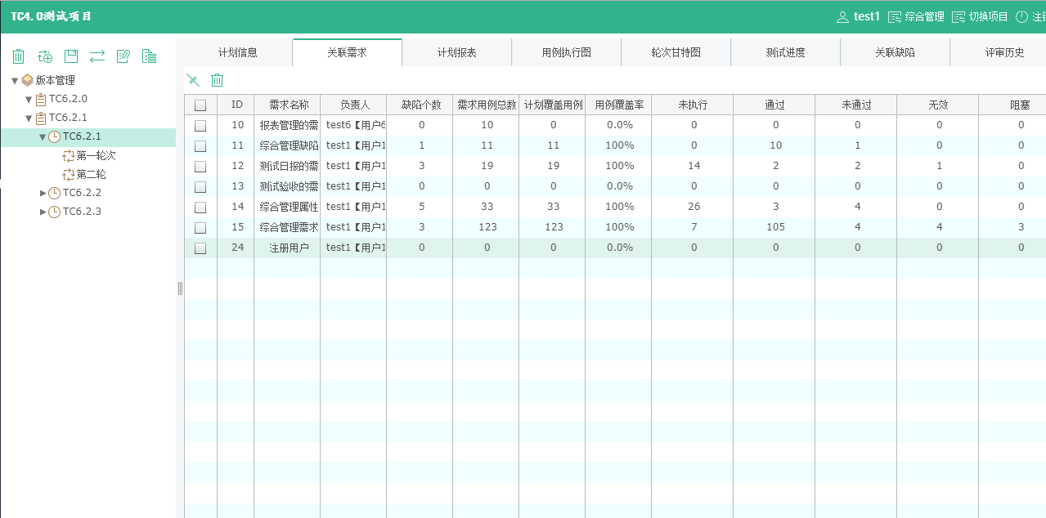Tick the checkbox for row ID 15
The width and height of the screenshot is (1046, 518).
(200, 228)
